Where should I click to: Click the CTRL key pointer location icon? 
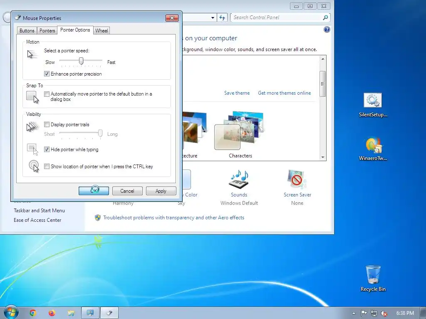(34, 166)
